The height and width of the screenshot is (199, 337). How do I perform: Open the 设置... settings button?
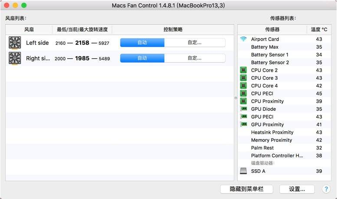[297, 189]
